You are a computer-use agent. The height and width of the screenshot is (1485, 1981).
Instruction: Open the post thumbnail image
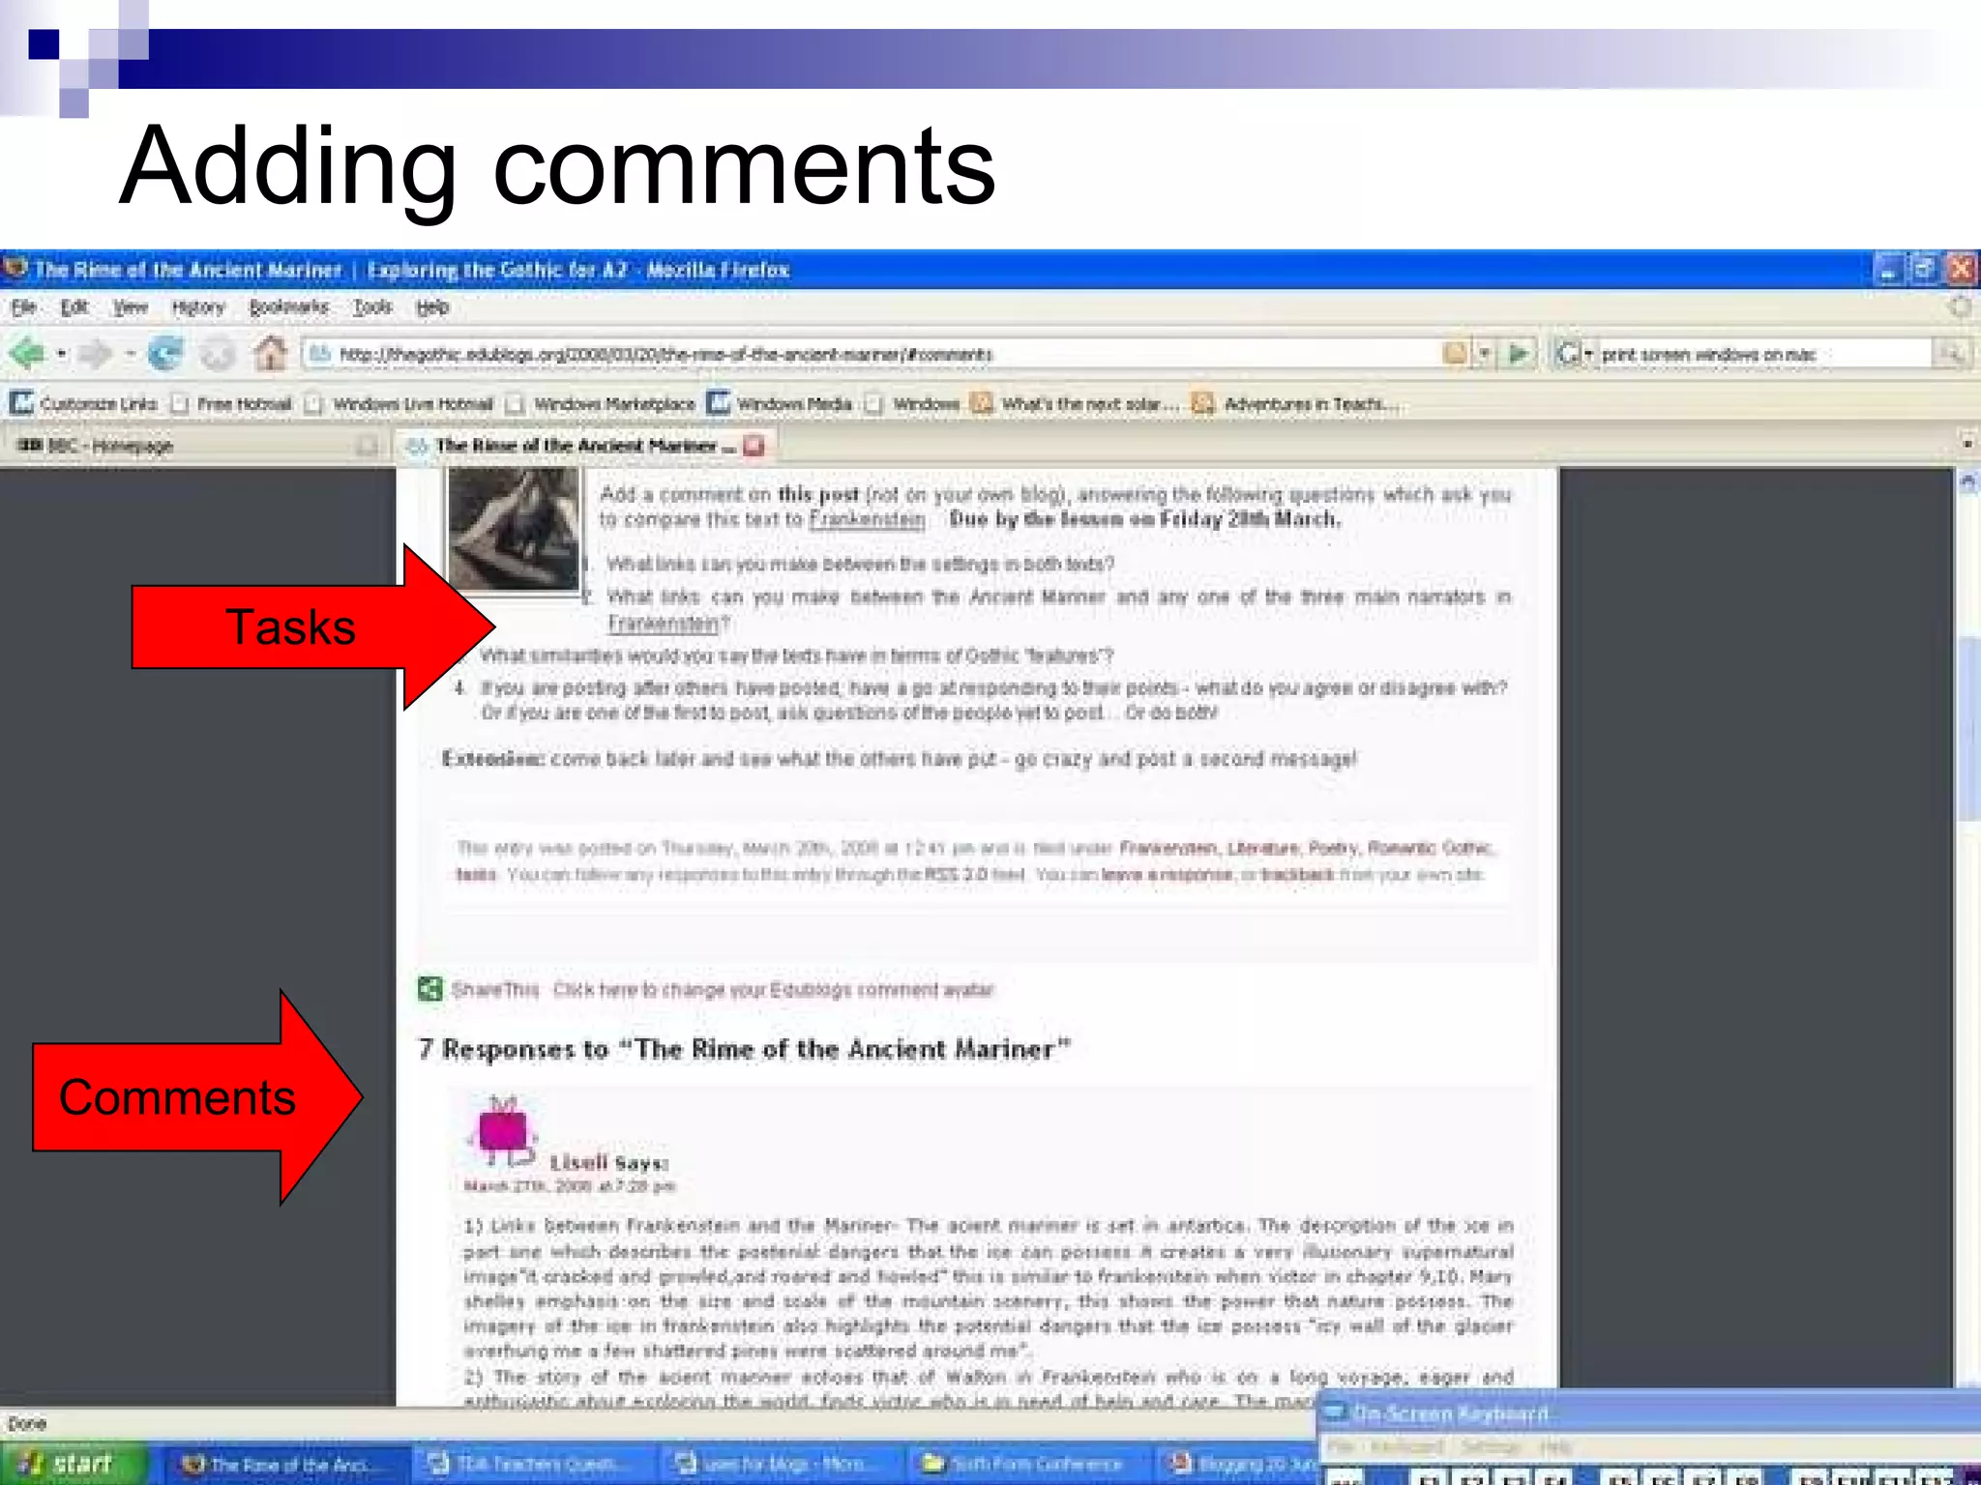[x=514, y=530]
